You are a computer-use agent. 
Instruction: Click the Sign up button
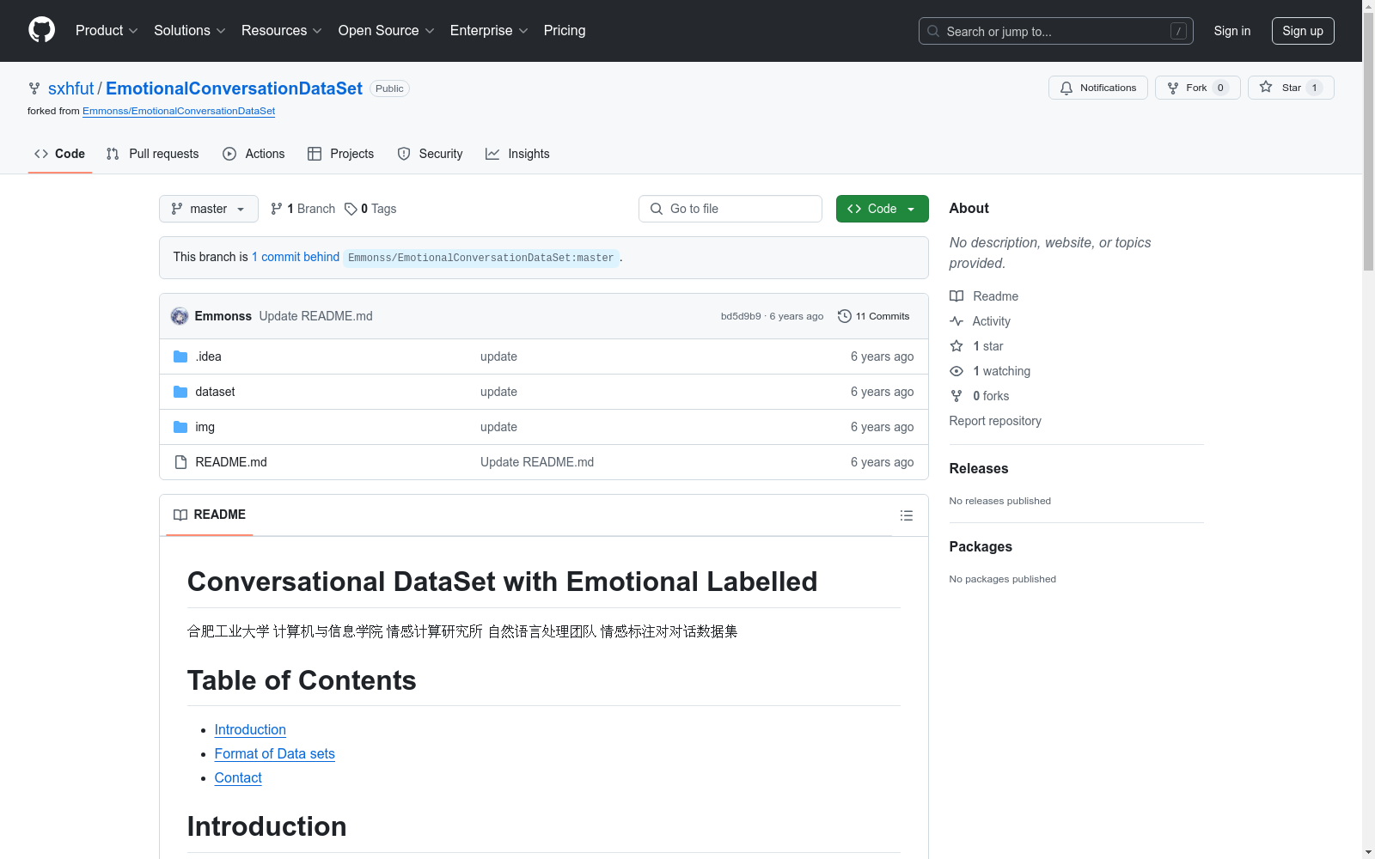pos(1303,31)
